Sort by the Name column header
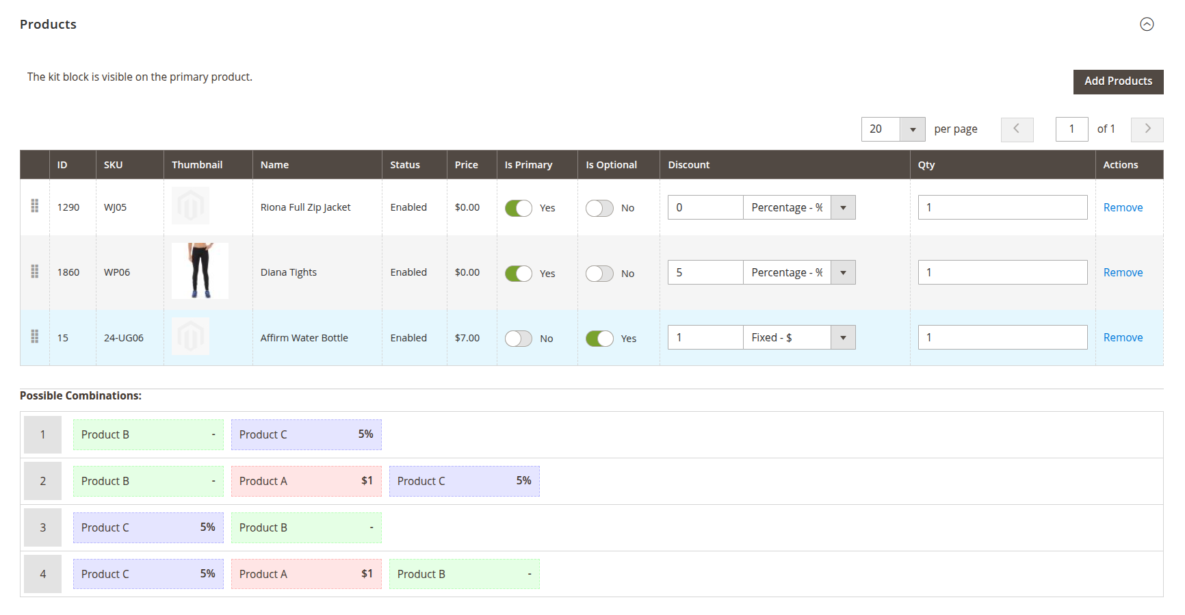1185x615 pixels. [x=274, y=165]
